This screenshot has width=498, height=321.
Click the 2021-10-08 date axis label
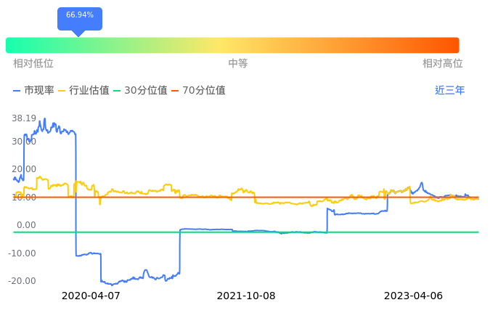246,296
